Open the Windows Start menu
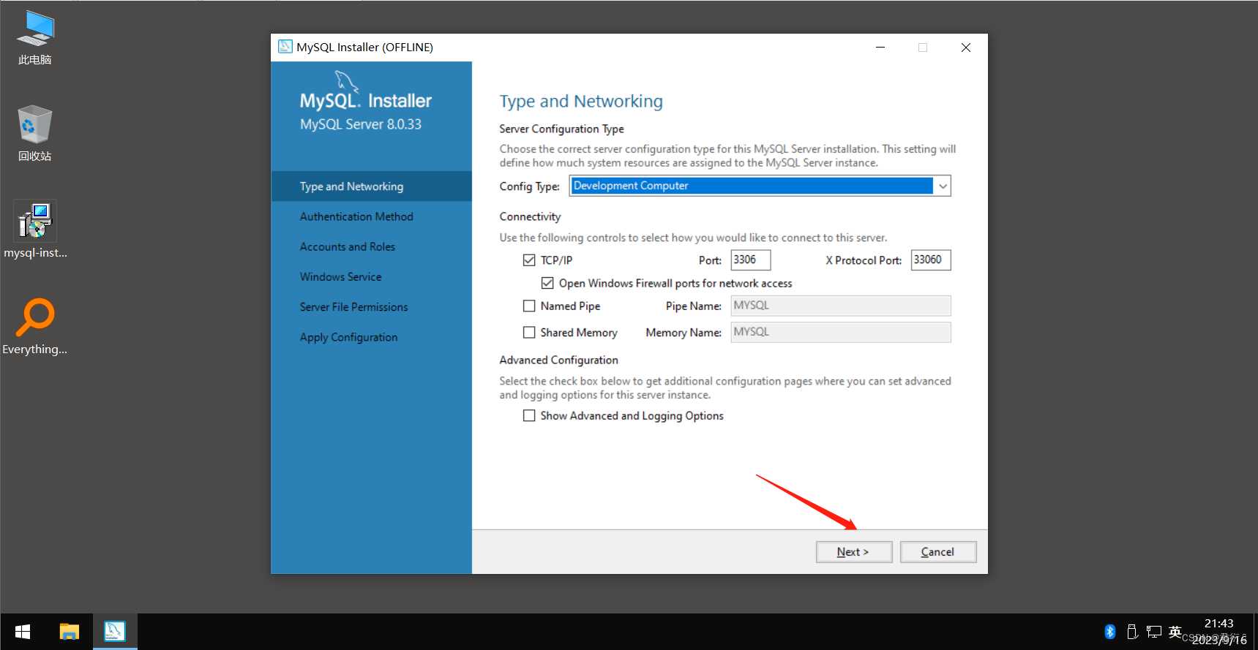1258x650 pixels. (x=23, y=632)
